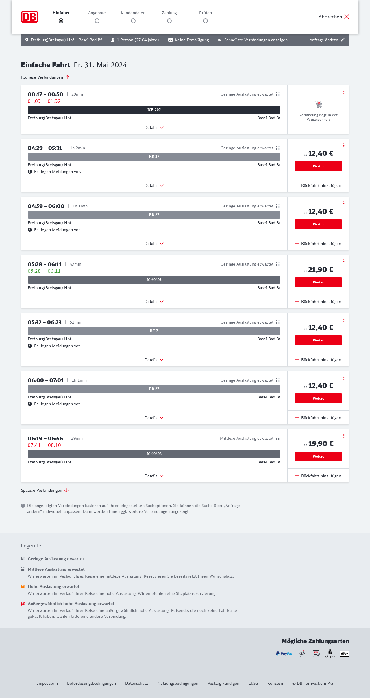Click plus icon to add return for 05:32 trip
This screenshot has width=370, height=698.
coord(297,360)
